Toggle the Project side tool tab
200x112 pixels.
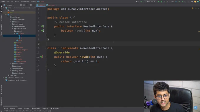[1, 8]
